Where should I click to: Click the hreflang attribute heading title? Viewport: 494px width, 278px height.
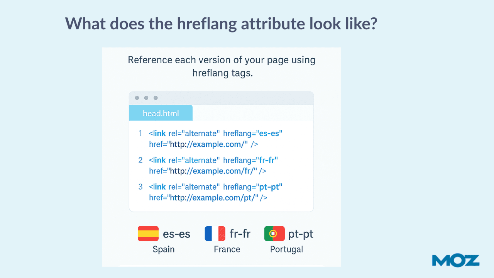point(221,24)
